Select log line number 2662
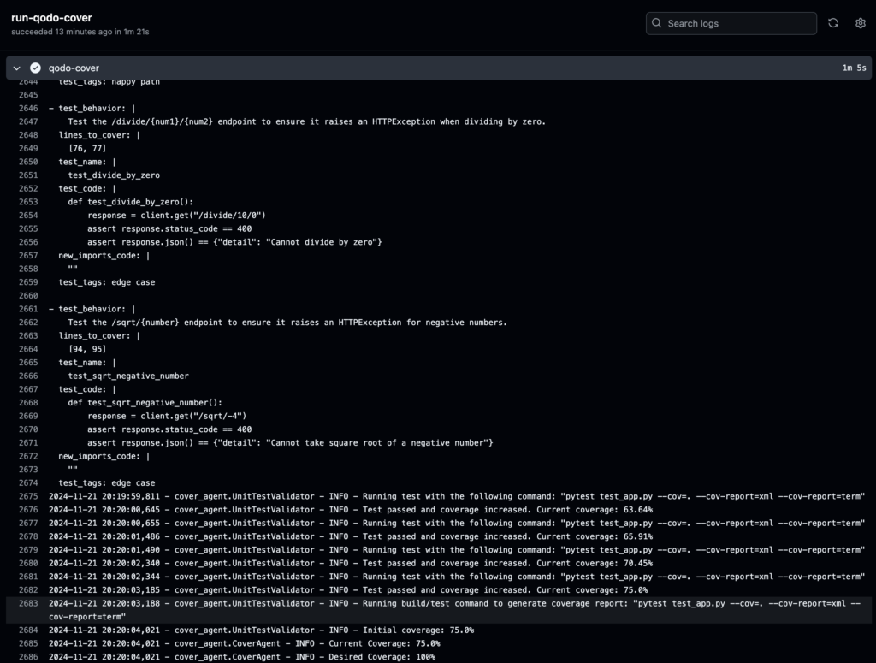Screen dimensions: 876x663 point(28,323)
